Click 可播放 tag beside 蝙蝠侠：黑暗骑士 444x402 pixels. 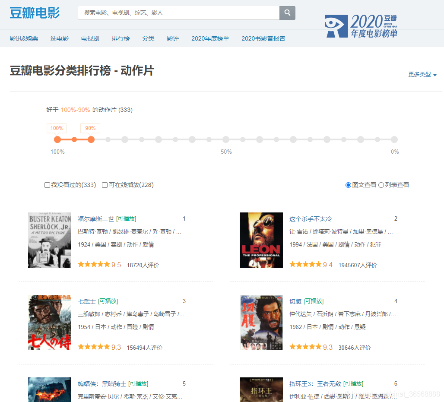[x=138, y=384]
